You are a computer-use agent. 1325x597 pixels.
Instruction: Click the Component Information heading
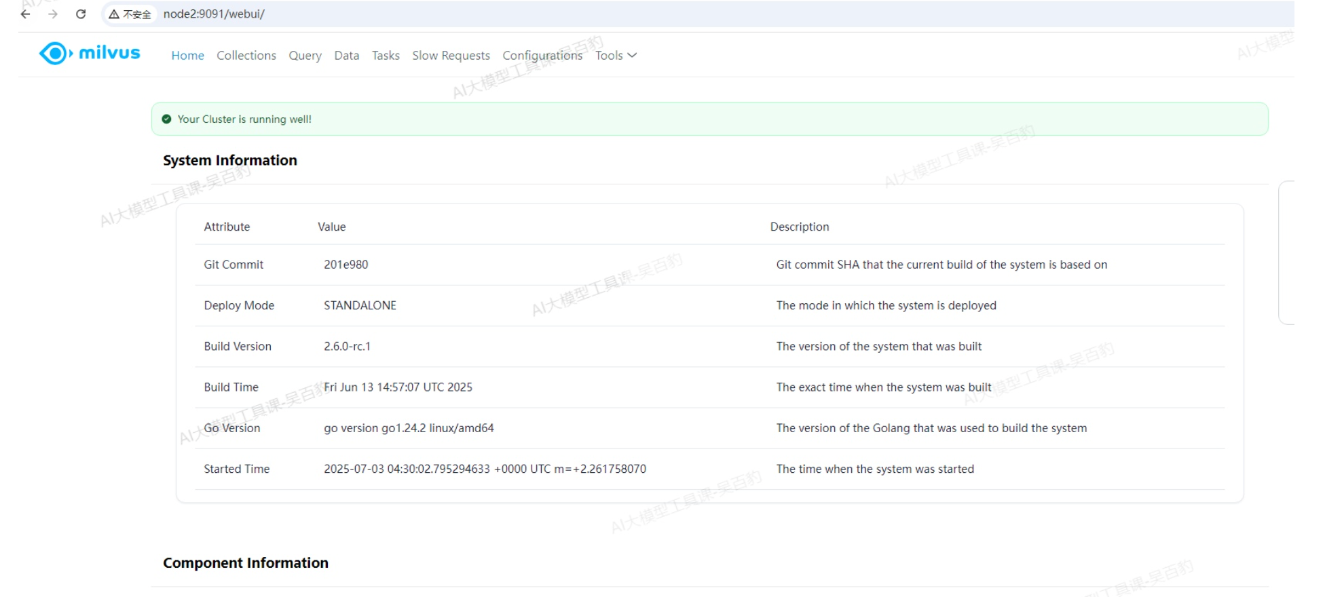click(x=246, y=563)
